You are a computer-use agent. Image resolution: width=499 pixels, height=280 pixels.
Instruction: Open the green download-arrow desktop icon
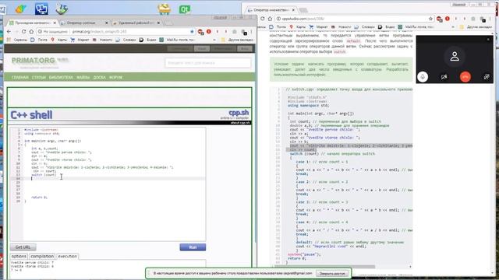point(62,9)
